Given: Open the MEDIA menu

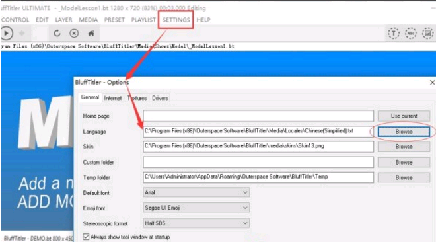Looking at the screenshot, I should (88, 20).
